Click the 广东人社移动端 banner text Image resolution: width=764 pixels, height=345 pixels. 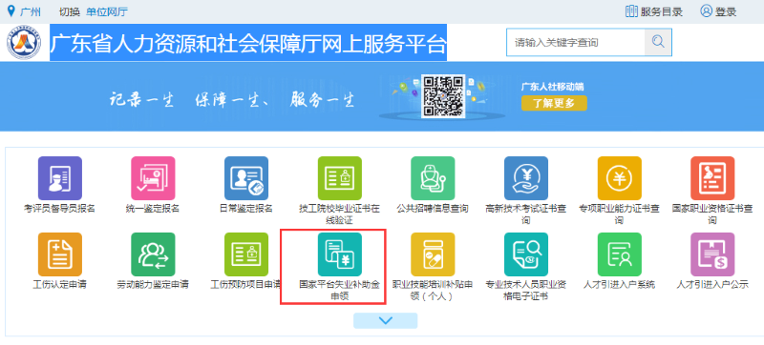(x=552, y=87)
